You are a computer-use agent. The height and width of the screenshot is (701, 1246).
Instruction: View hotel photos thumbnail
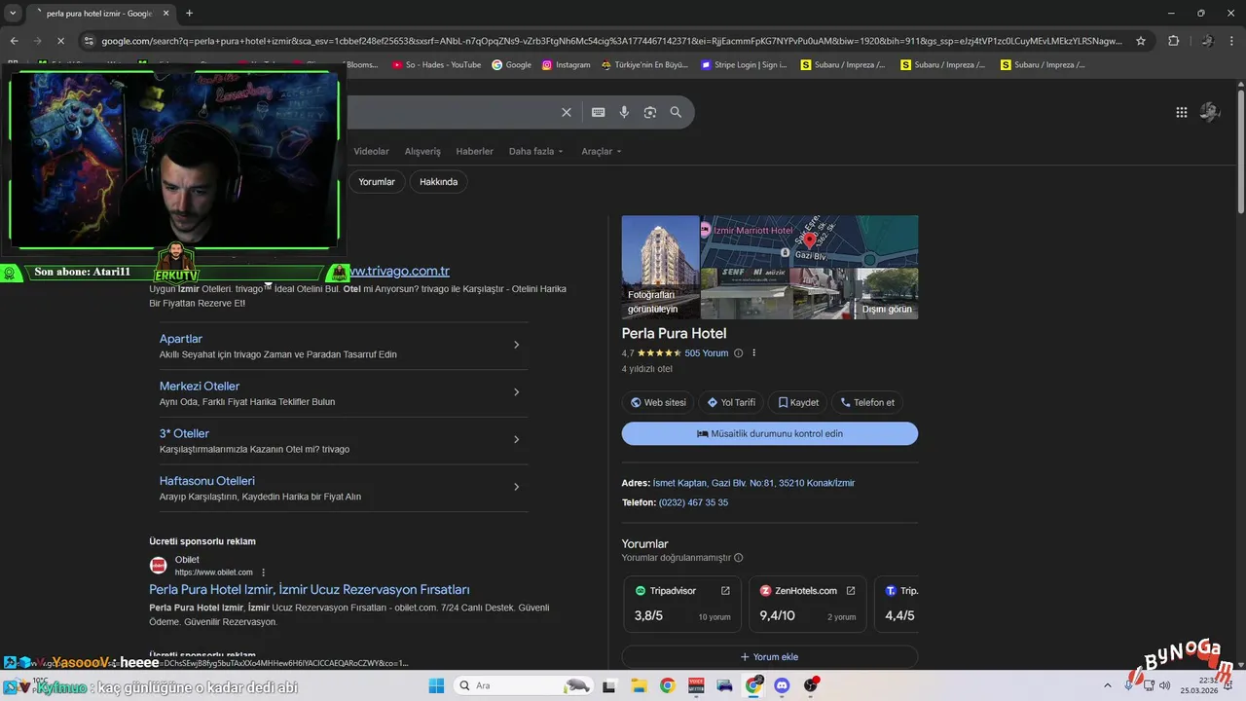(660, 267)
